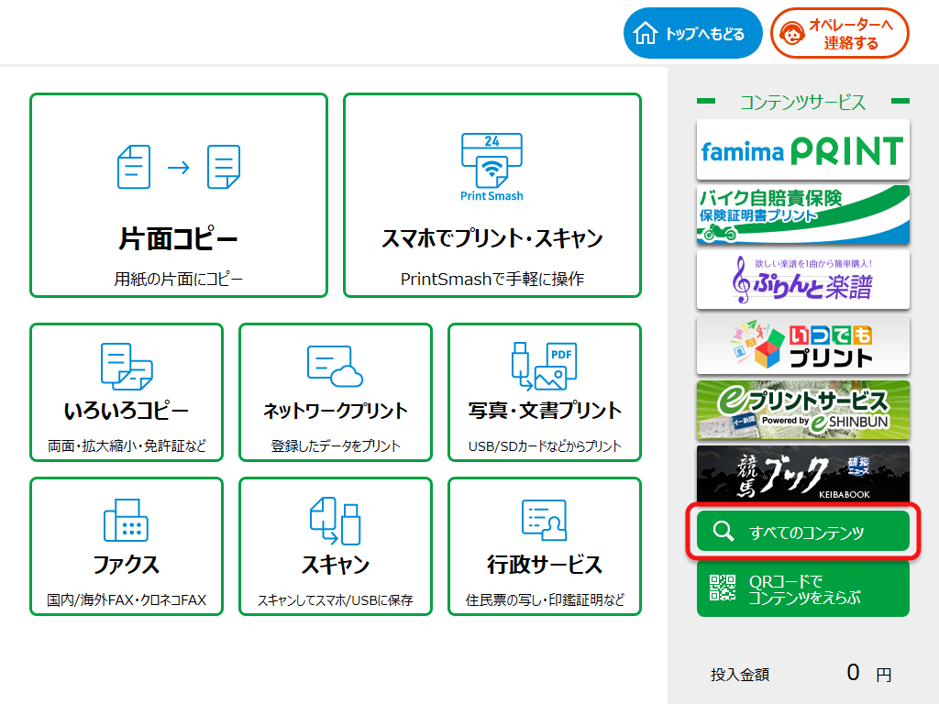Choose 写真・文書プリント for USB/SD printing

point(544,392)
